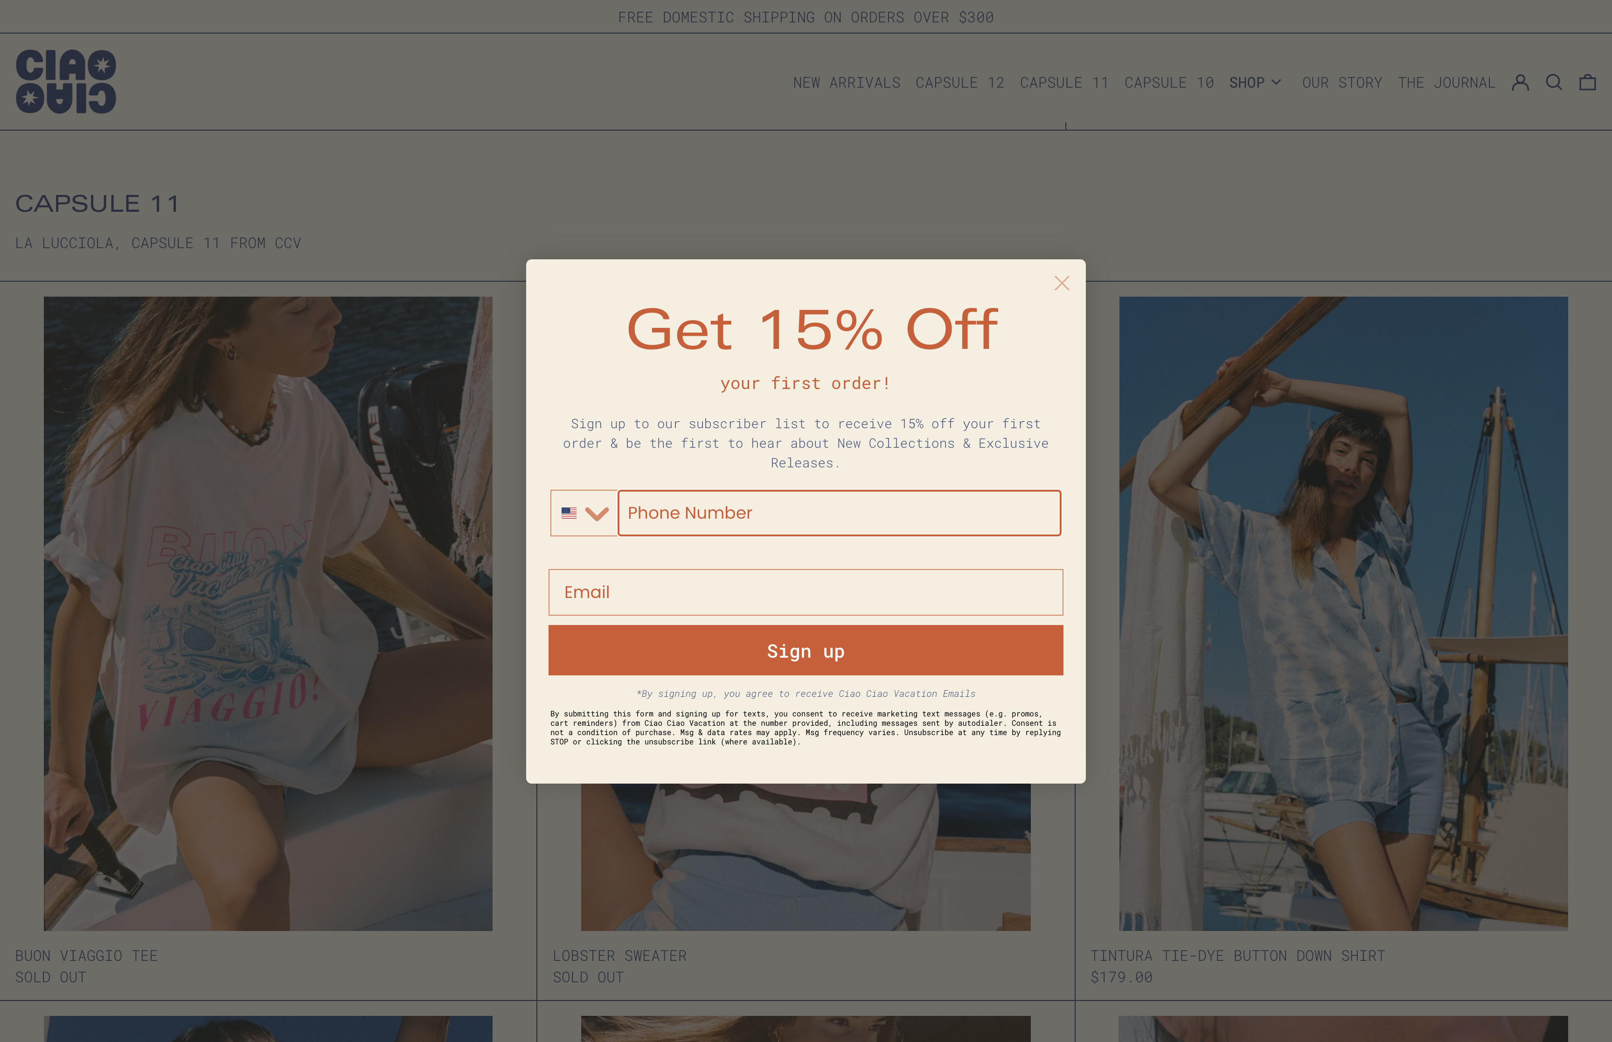
Task: Go to Capsule 10 collection
Action: coord(1168,83)
